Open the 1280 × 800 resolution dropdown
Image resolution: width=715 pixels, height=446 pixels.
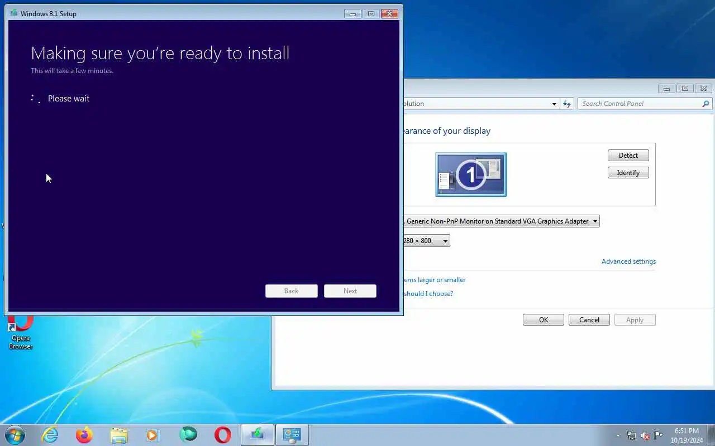coord(426,241)
